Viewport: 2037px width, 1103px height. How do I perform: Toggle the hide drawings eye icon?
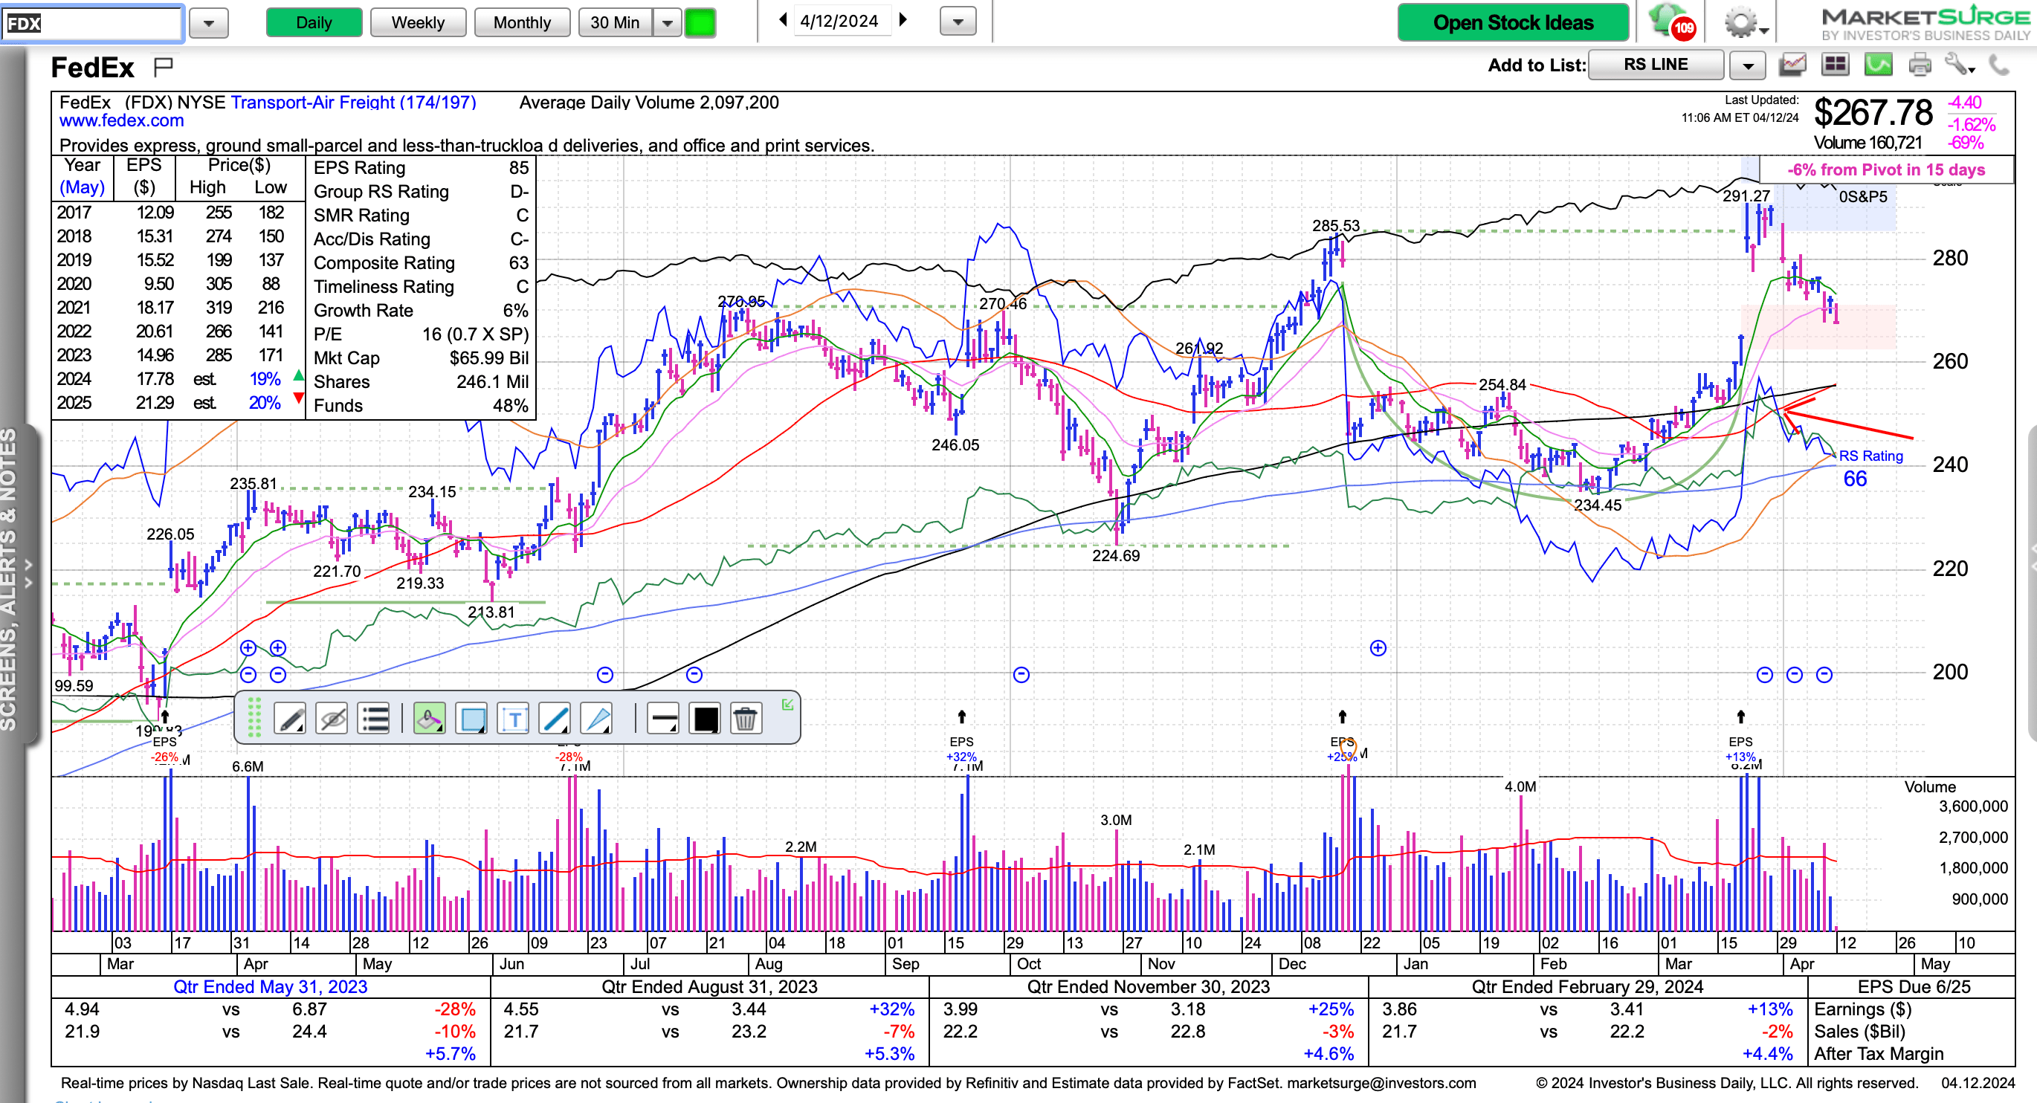[332, 719]
